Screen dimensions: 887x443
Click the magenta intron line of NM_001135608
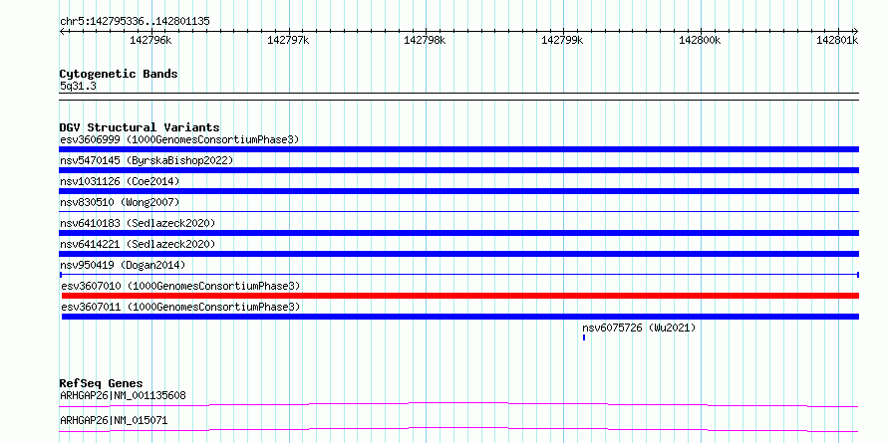[x=458, y=404]
